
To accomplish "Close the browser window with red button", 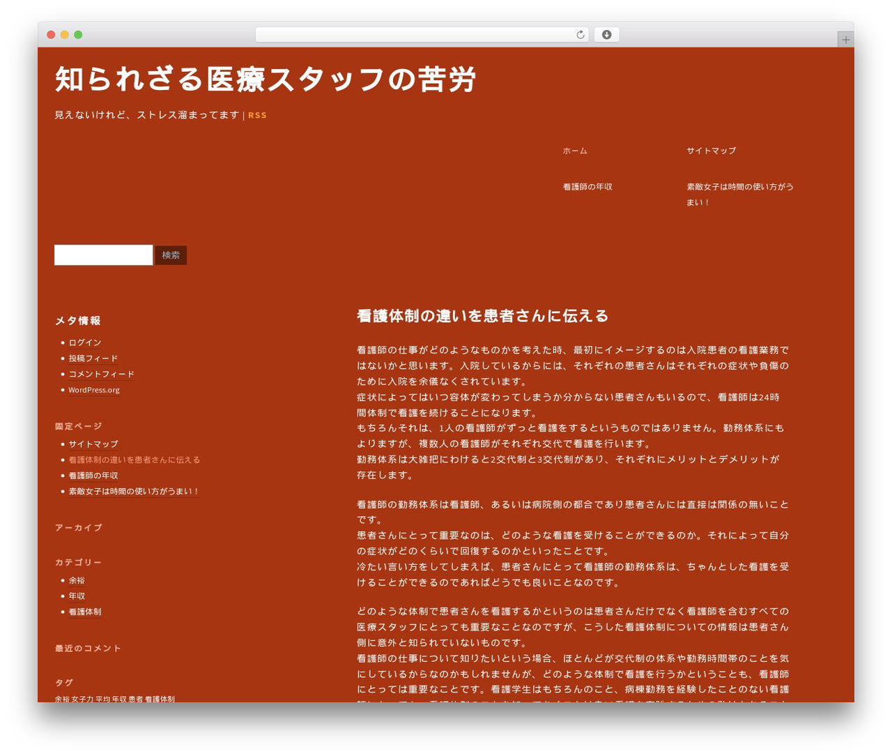I will 51,35.
